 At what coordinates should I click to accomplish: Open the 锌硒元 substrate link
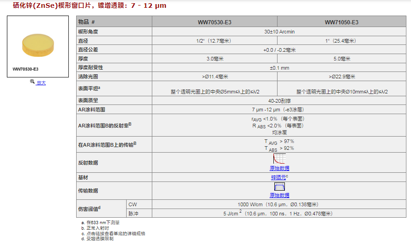279,177
